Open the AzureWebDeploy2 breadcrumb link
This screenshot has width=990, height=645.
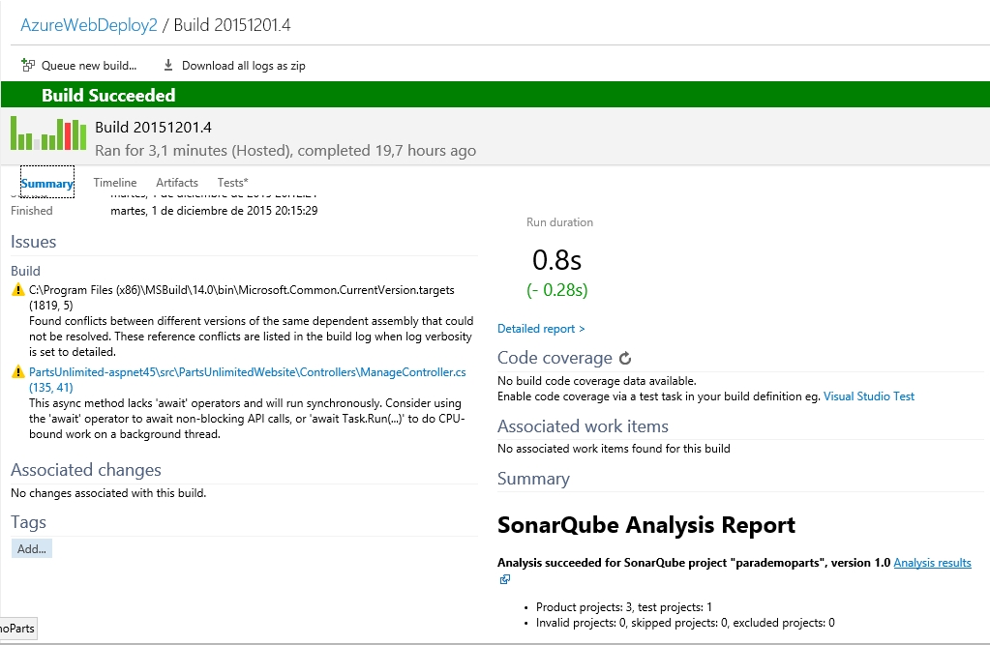tap(89, 25)
